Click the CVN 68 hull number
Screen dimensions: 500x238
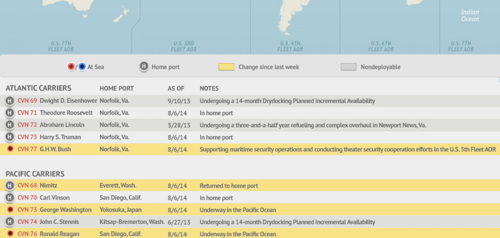click(x=27, y=185)
